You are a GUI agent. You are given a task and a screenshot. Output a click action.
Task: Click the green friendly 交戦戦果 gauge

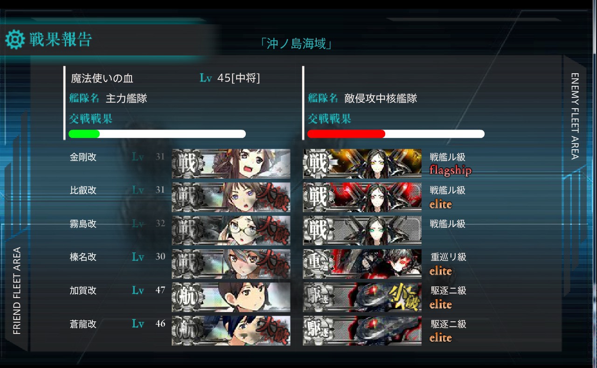click(157, 134)
